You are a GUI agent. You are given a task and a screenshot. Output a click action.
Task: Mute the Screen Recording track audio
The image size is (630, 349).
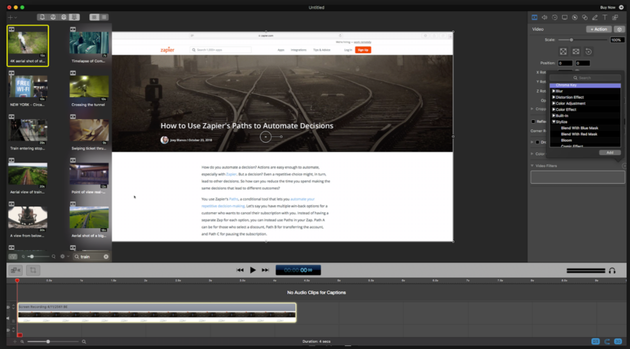(8, 318)
